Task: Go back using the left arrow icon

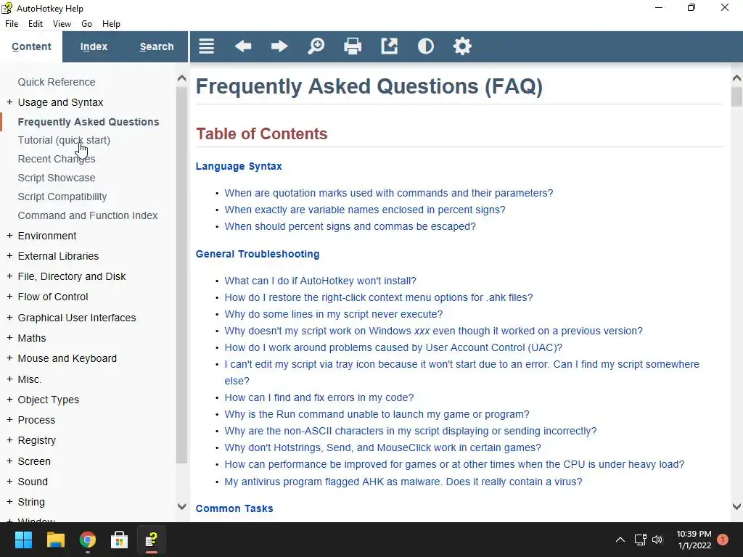Action: [x=242, y=46]
